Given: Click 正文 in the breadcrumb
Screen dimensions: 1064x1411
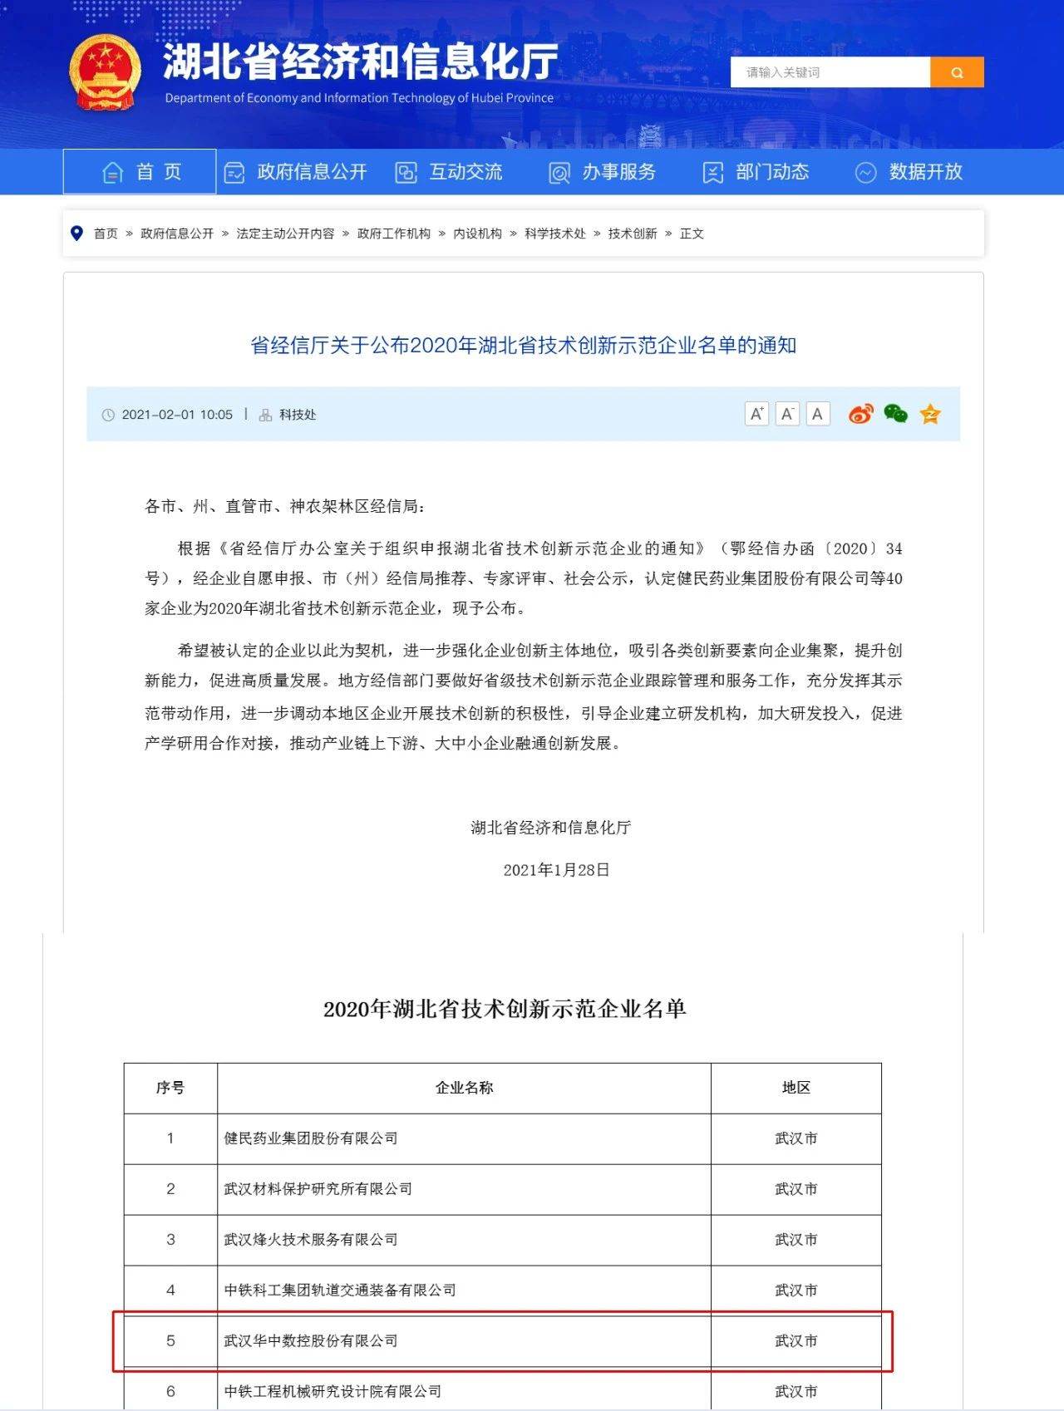Looking at the screenshot, I should pos(692,234).
